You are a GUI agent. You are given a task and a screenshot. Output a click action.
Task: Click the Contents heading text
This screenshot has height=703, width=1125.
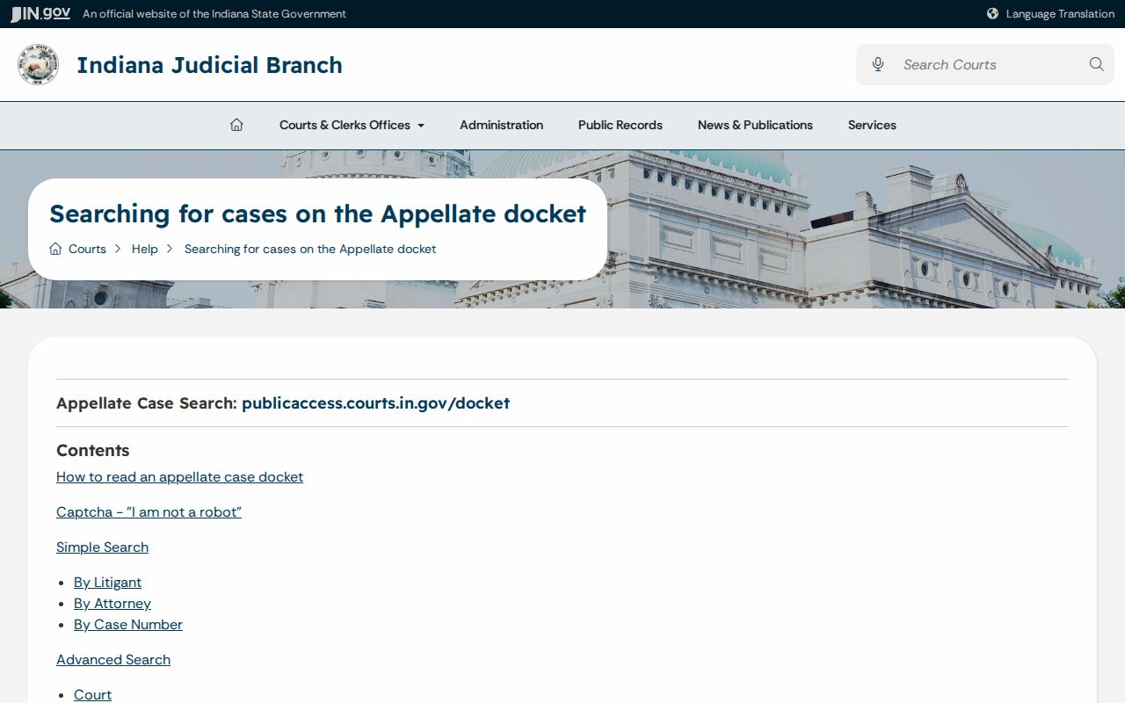(x=92, y=450)
